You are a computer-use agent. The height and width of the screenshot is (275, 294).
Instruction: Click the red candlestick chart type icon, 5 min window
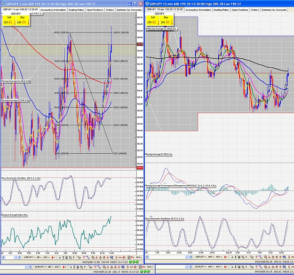pos(52,258)
